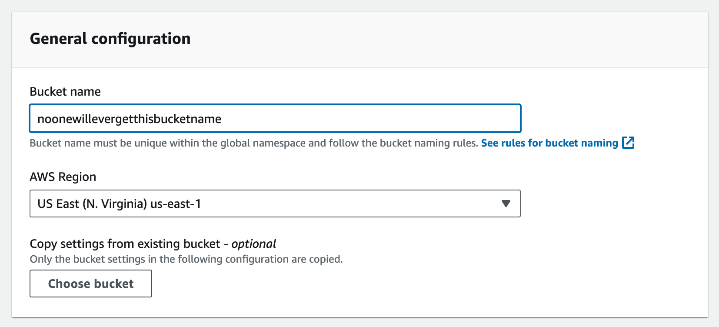The image size is (719, 327).
Task: Select the General configuration heading text
Action: pyautogui.click(x=110, y=39)
